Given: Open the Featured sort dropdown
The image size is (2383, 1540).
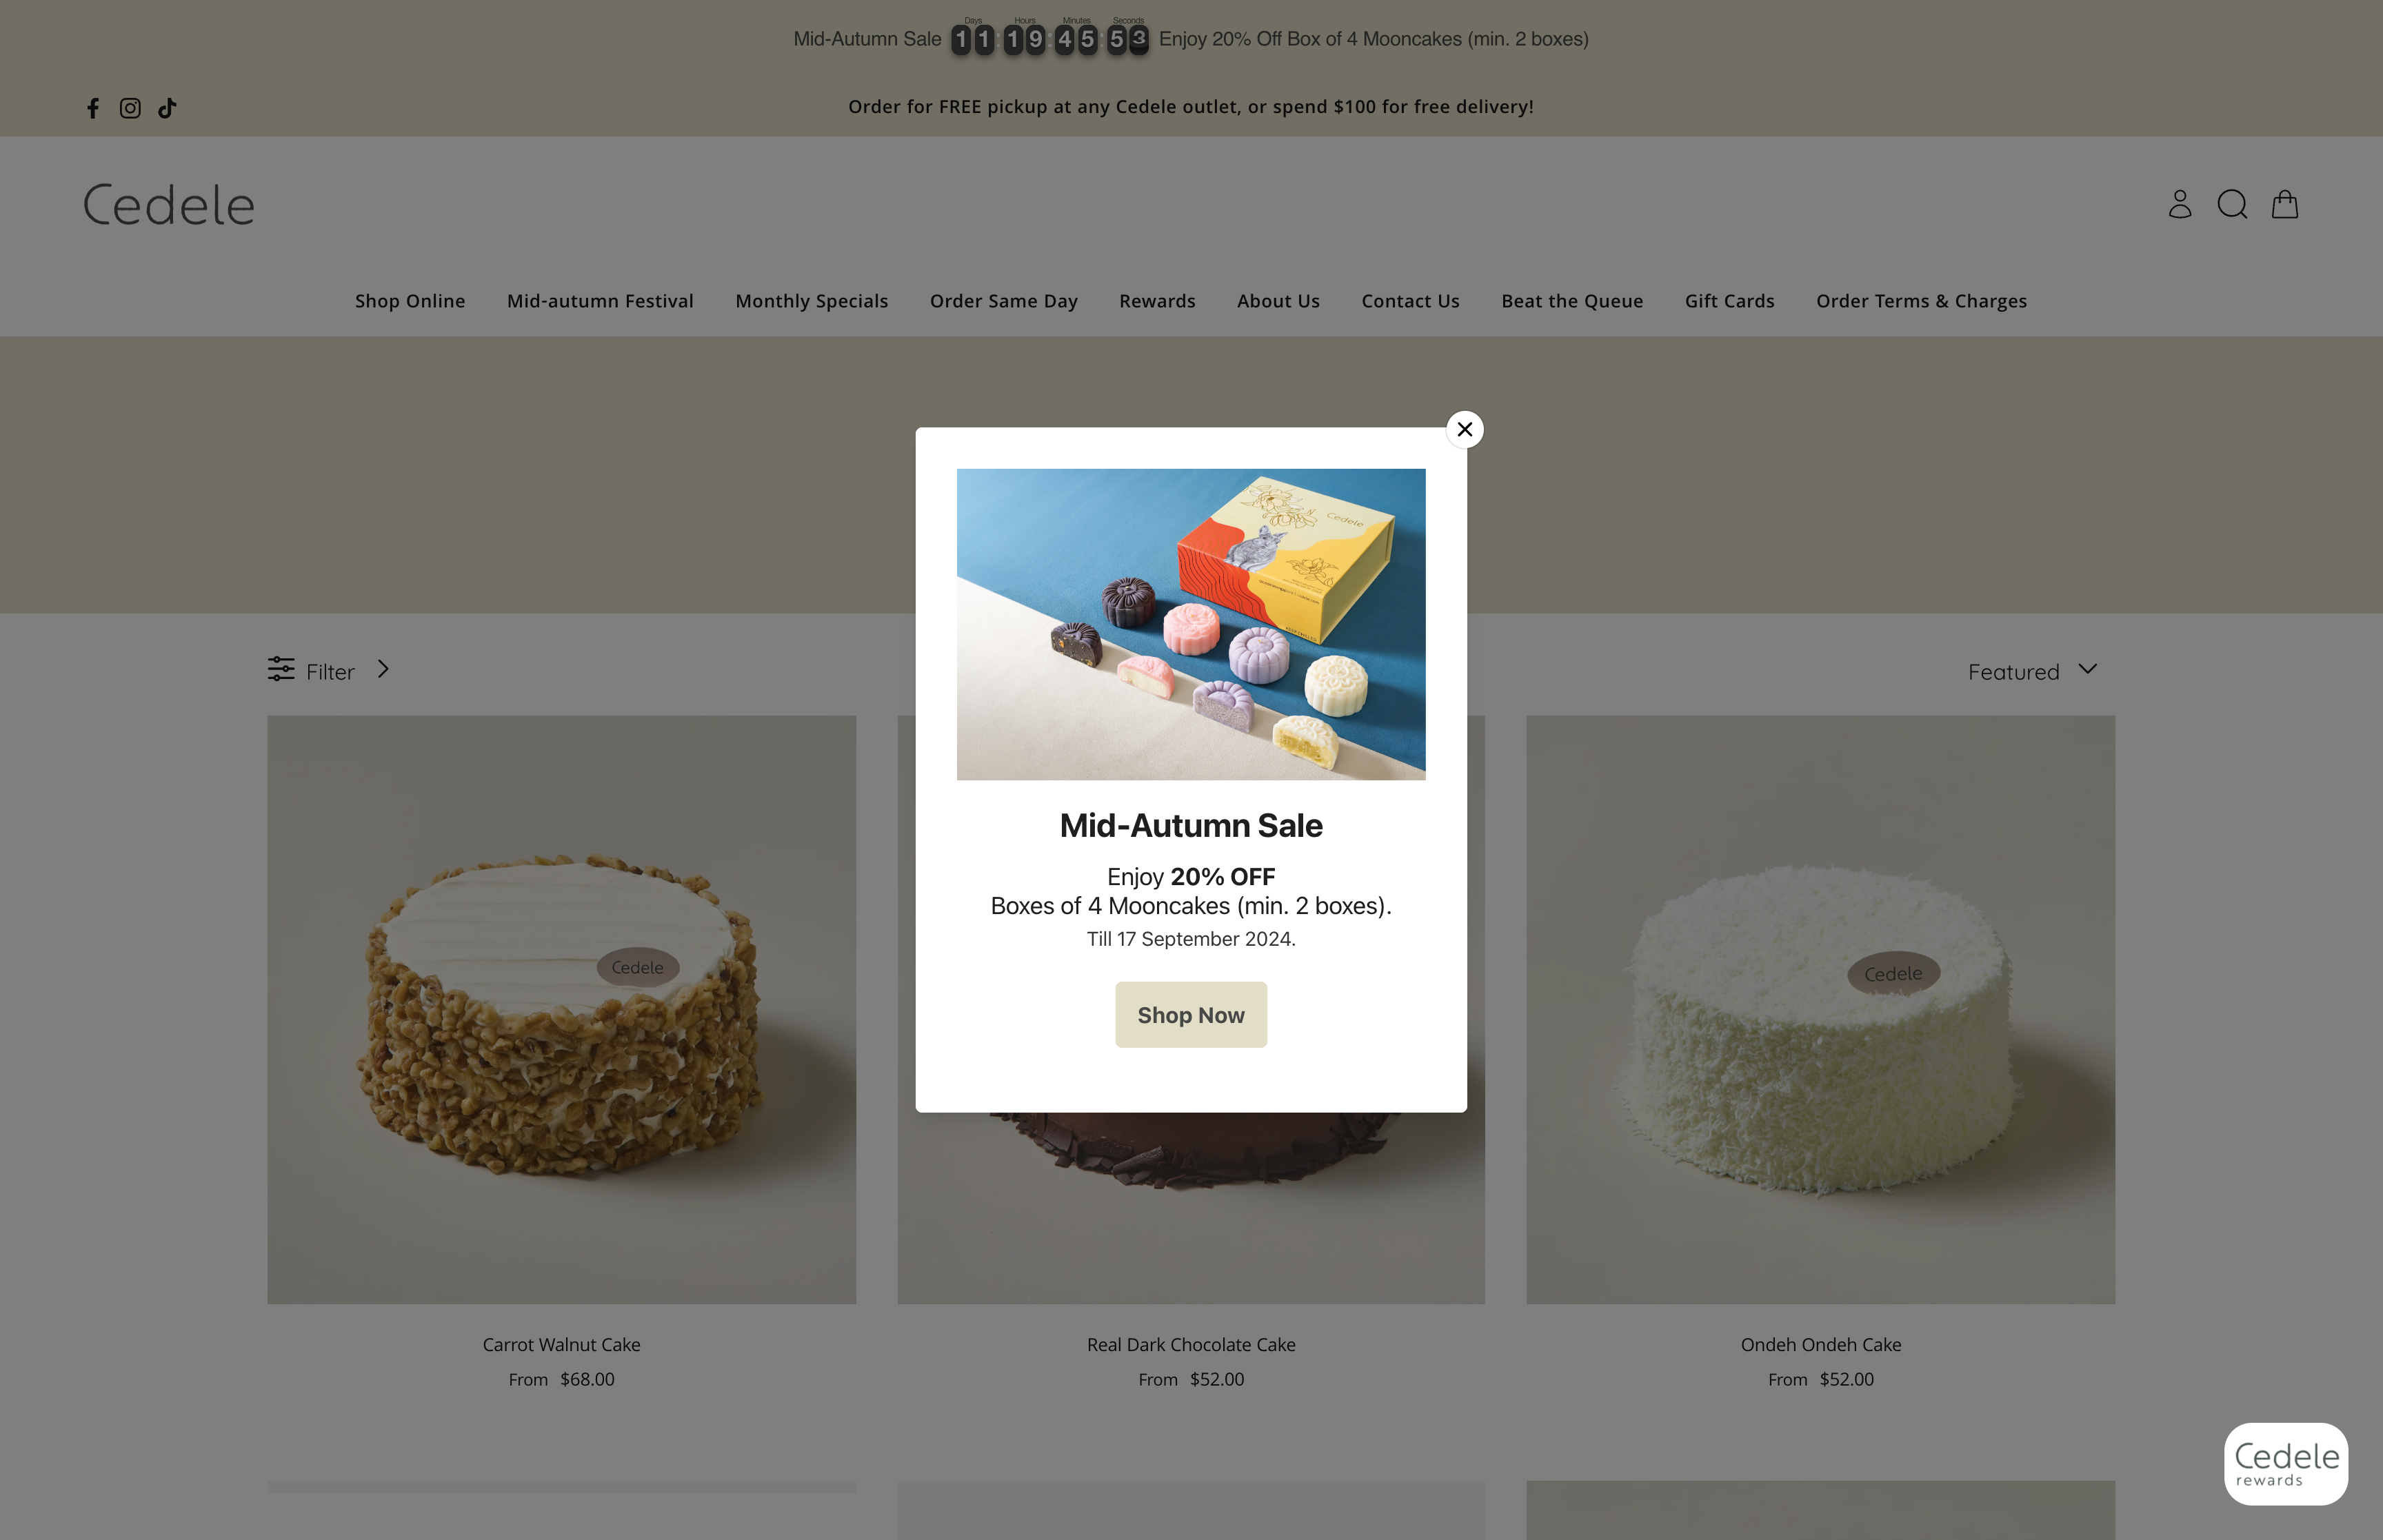Looking at the screenshot, I should [x=2032, y=671].
